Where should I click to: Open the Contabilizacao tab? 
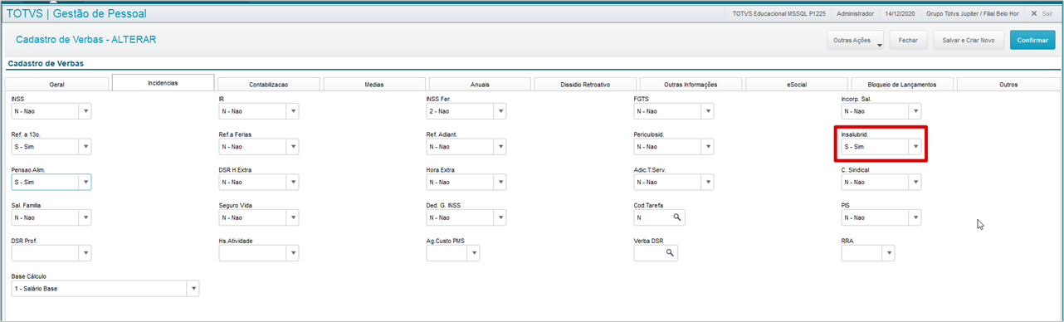point(269,84)
